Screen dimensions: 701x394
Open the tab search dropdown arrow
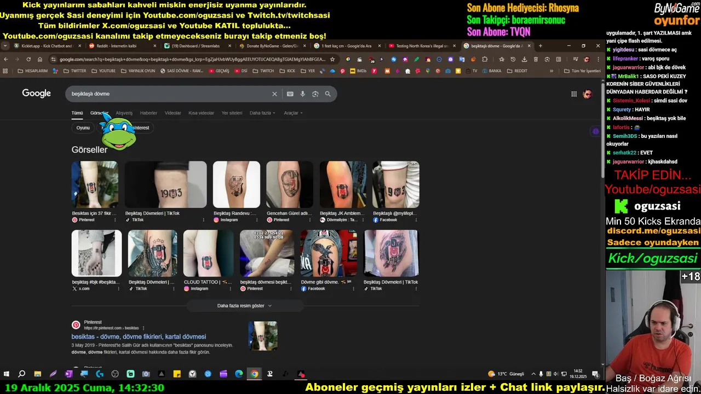click(5, 46)
